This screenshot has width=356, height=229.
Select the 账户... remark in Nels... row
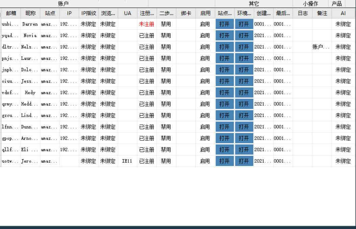click(x=321, y=47)
